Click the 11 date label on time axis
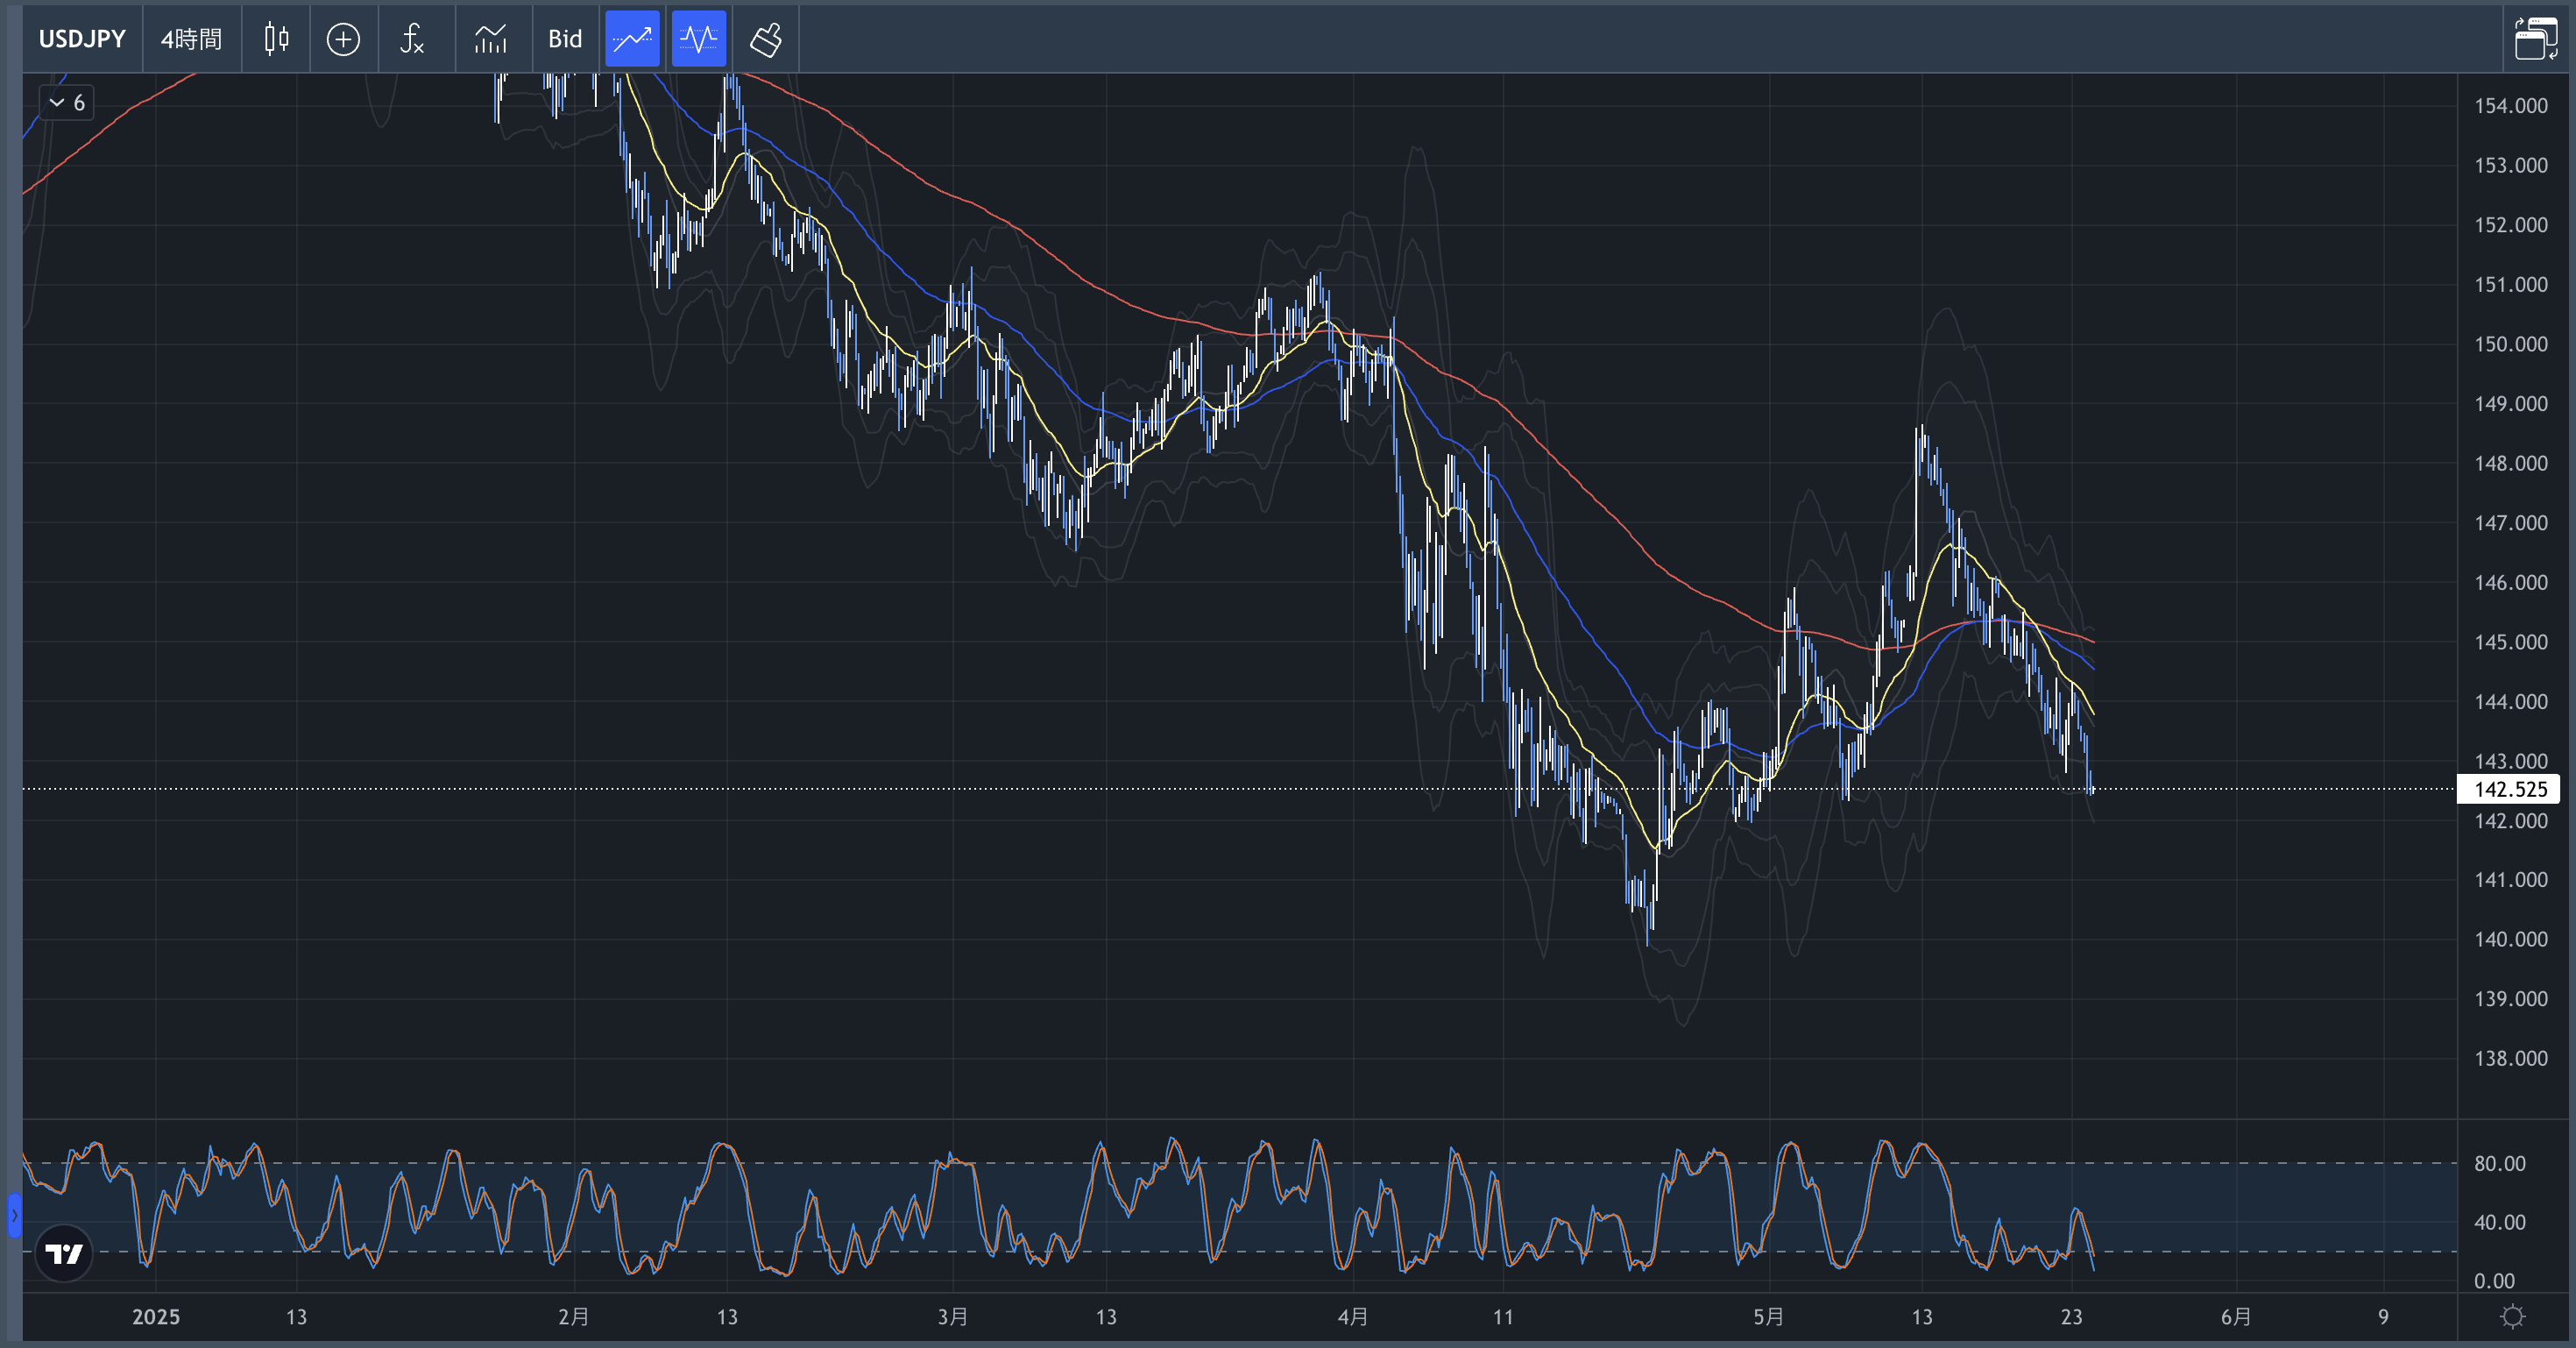This screenshot has width=2576, height=1348. click(1503, 1317)
